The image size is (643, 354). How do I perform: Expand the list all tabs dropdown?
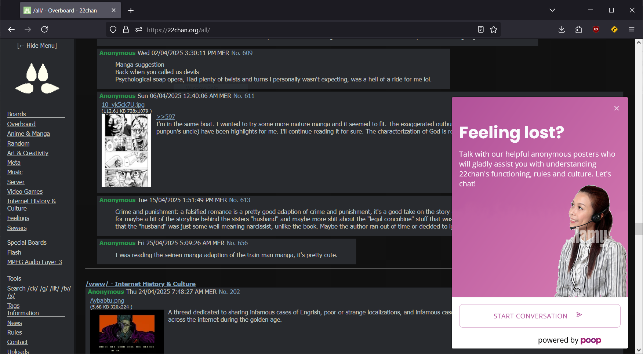click(x=552, y=10)
